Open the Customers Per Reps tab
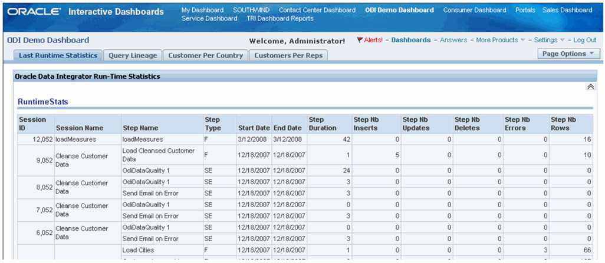This screenshot has width=605, height=263. (x=288, y=55)
